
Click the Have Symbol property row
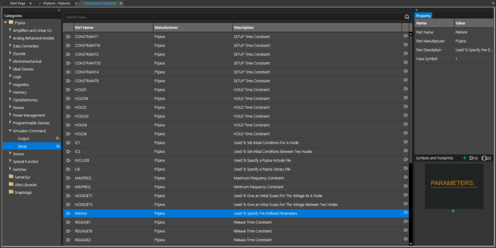[x=454, y=58]
